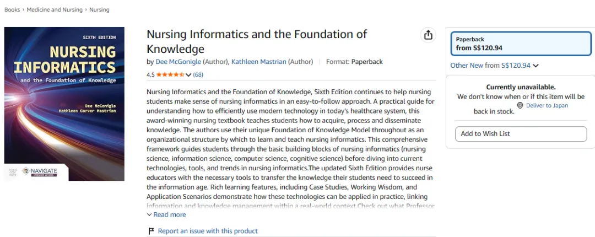This screenshot has height=237, width=595.
Task: Click the location pin icon near Deliver to Japan
Action: [520, 106]
